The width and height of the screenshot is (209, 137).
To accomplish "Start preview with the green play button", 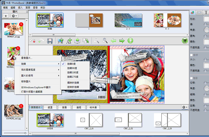I will coord(130,41).
